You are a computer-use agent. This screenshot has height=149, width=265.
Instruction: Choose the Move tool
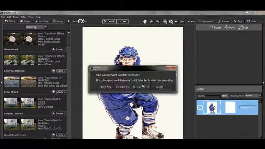(x=229, y=27)
